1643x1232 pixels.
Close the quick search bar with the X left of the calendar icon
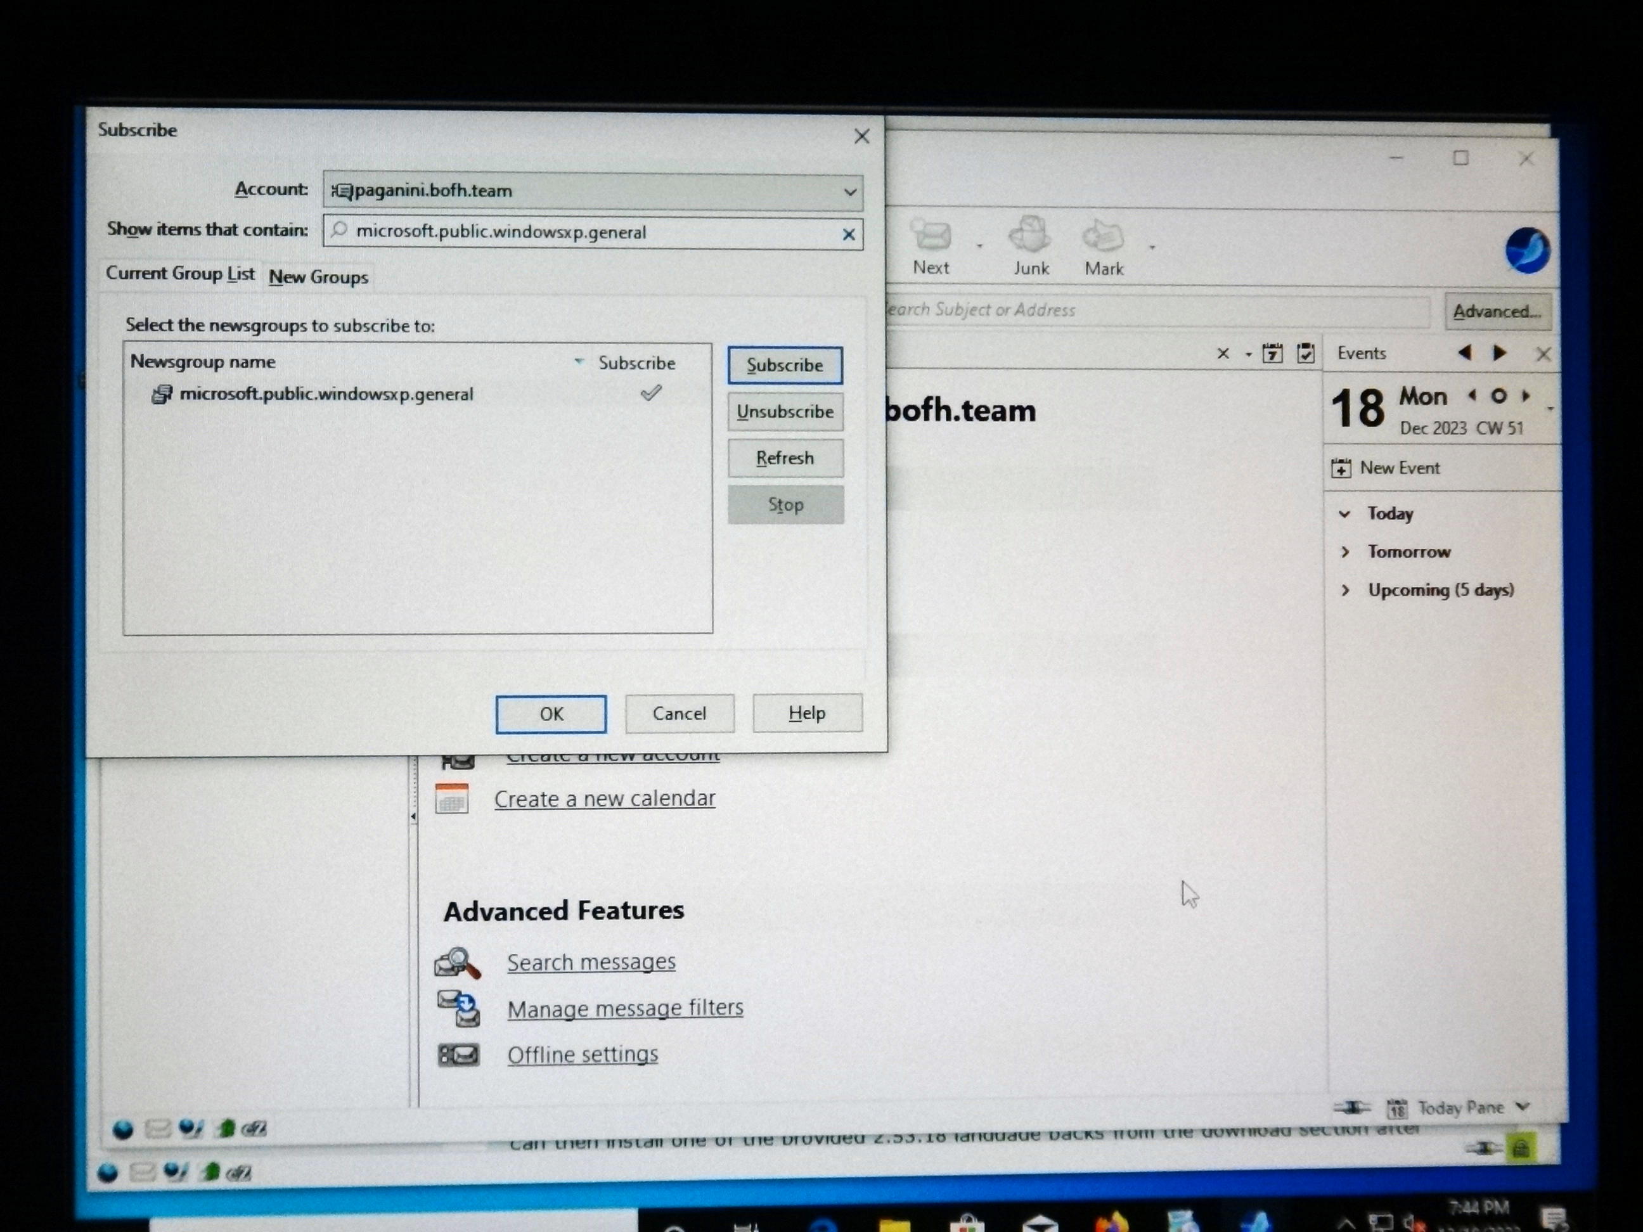point(1223,354)
